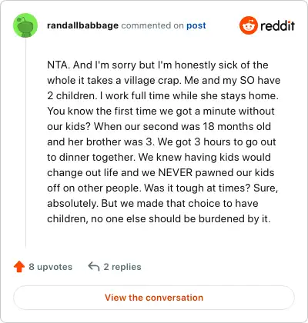Click the "8 upvotes" count
This screenshot has height=323, width=308.
(x=51, y=267)
